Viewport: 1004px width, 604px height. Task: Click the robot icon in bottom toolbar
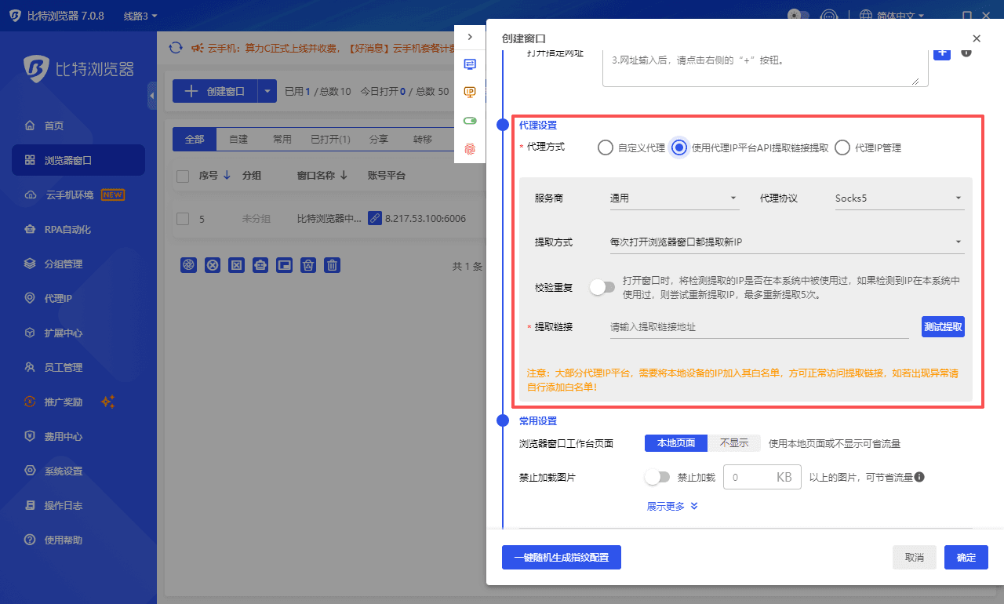[260, 265]
